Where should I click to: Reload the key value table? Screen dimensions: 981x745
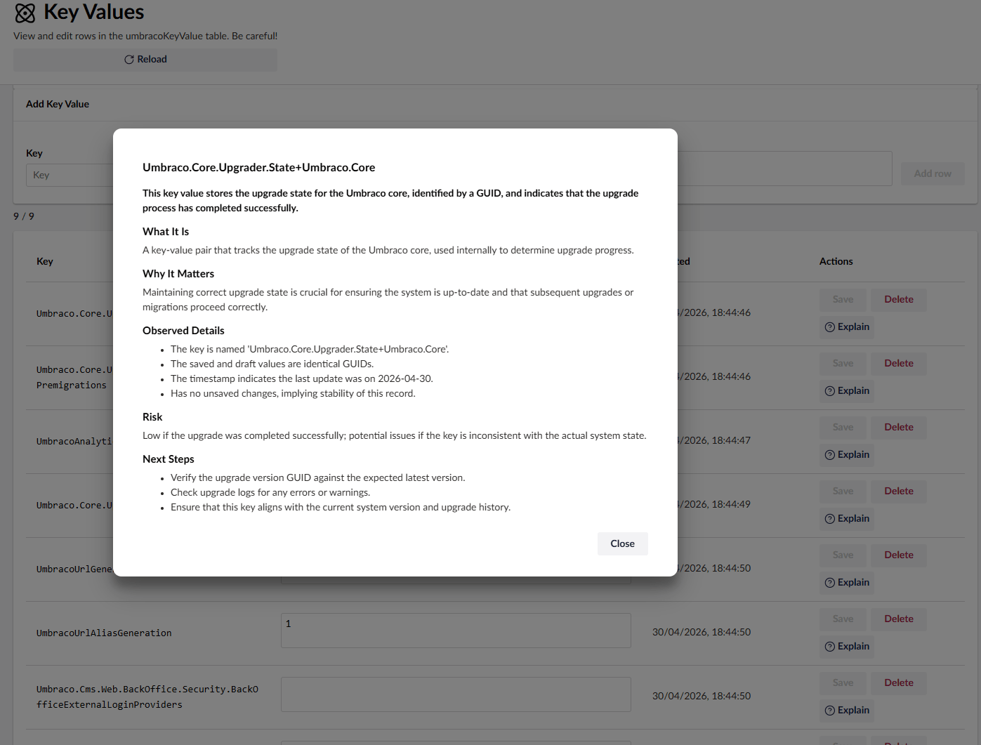(145, 60)
